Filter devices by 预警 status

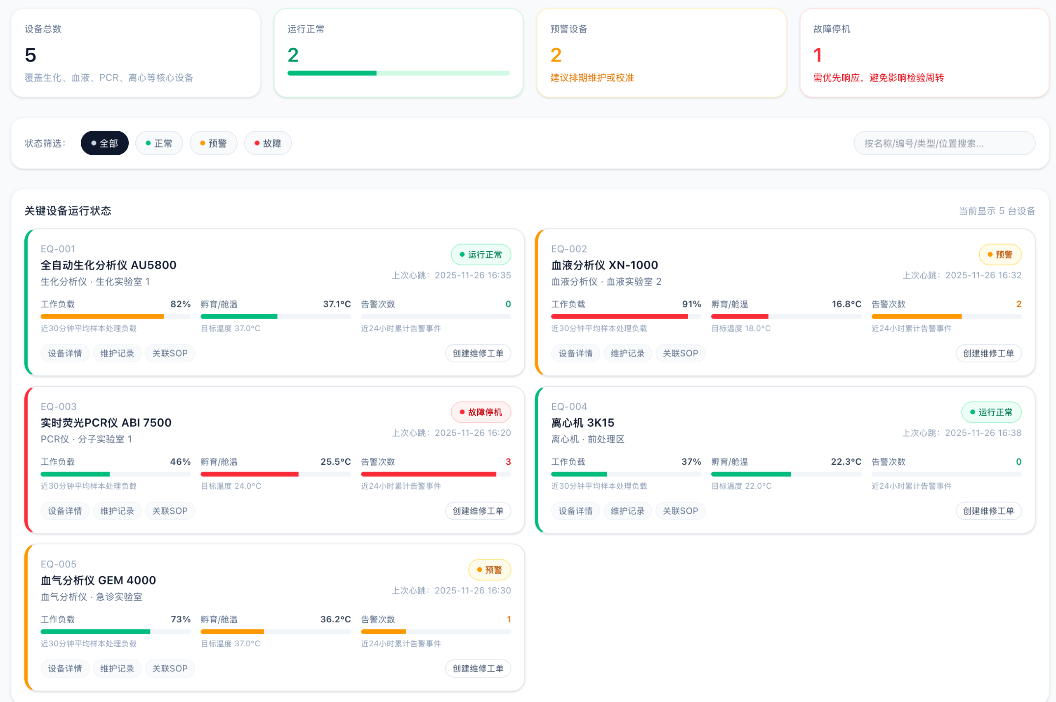point(213,143)
